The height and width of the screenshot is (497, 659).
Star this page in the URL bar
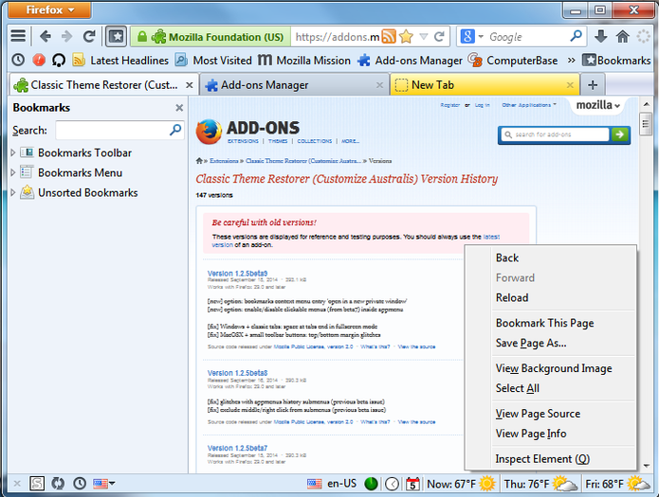click(406, 37)
